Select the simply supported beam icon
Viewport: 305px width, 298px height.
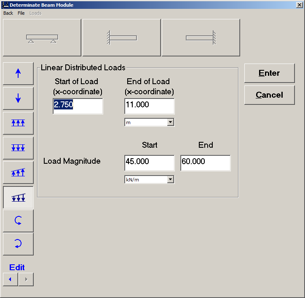(x=42, y=38)
